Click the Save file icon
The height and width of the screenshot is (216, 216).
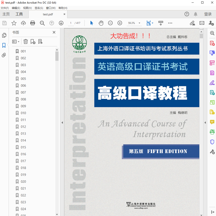(5, 23)
